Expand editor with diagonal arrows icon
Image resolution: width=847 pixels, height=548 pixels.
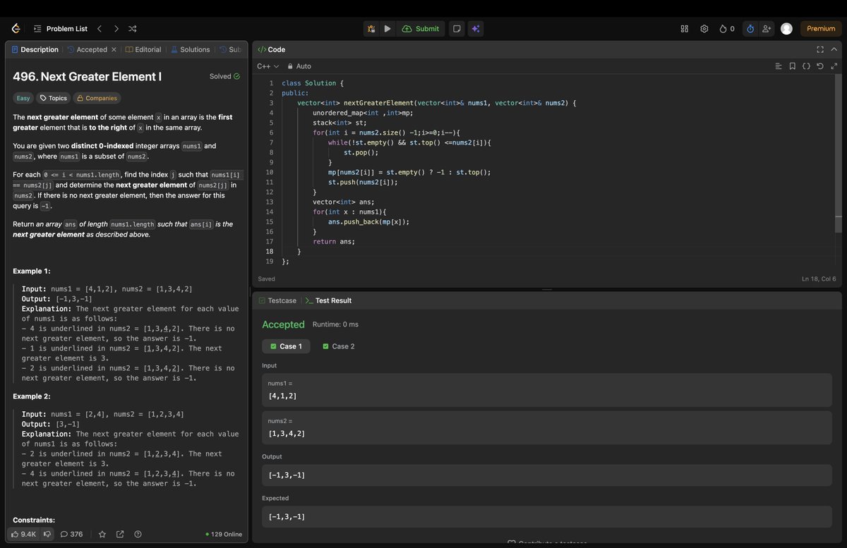coord(834,66)
